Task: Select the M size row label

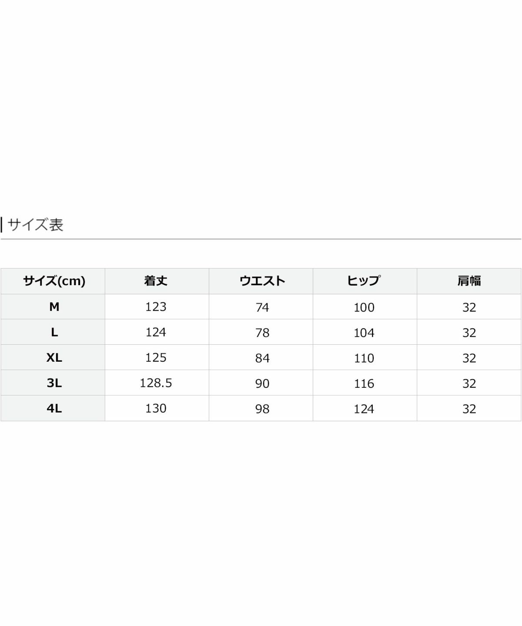Action: [54, 307]
